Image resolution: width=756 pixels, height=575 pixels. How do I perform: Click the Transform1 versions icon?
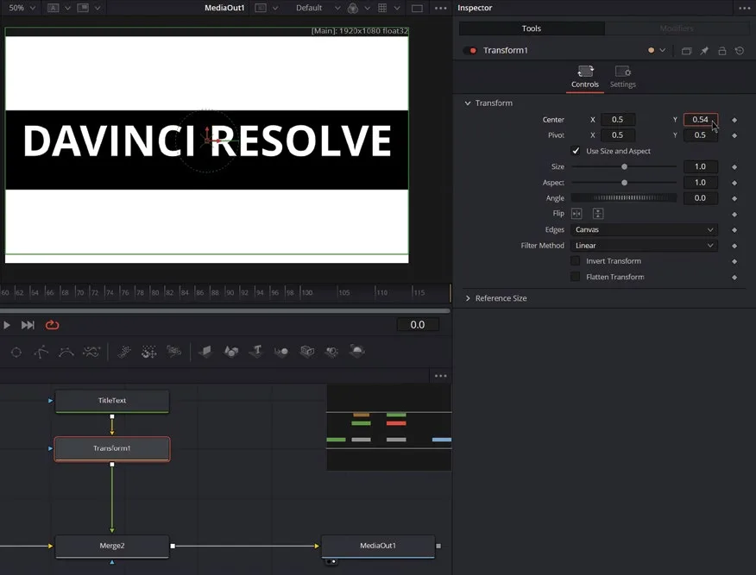[687, 51]
